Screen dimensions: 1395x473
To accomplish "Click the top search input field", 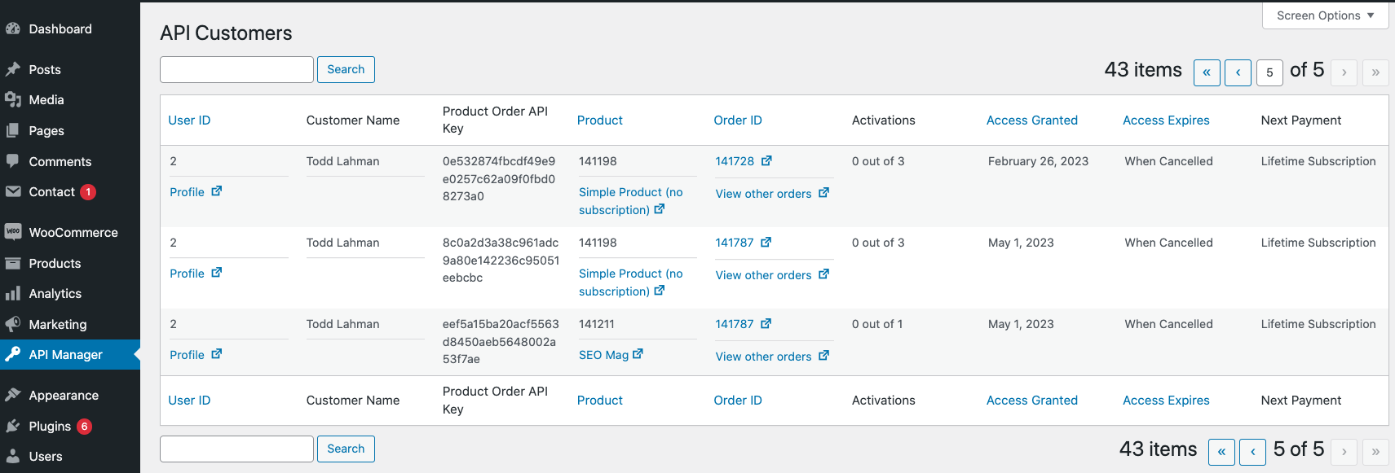I will pyautogui.click(x=236, y=69).
